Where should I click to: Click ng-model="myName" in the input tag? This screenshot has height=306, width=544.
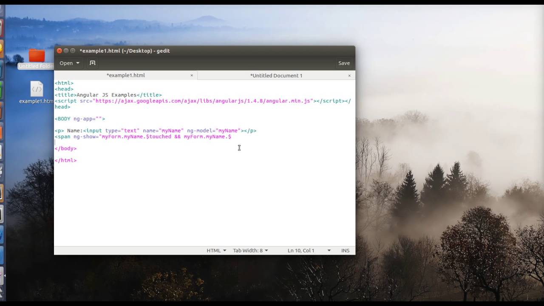pos(214,130)
